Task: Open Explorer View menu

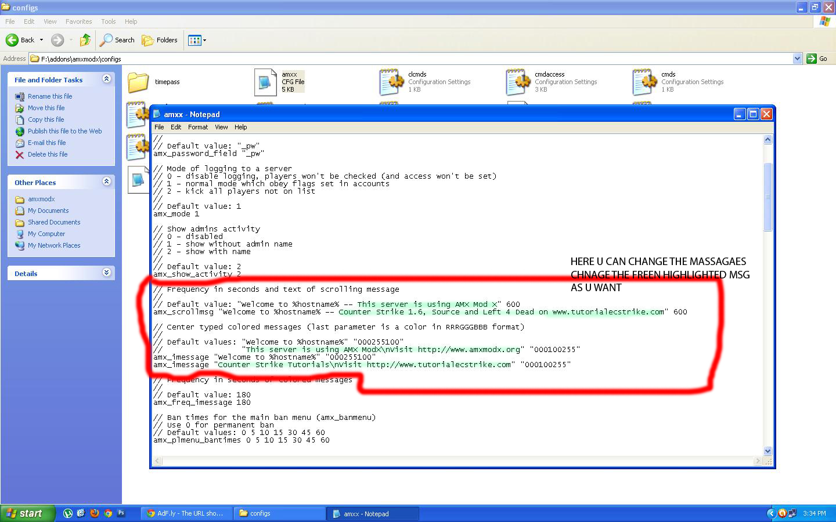Action: pos(50,21)
